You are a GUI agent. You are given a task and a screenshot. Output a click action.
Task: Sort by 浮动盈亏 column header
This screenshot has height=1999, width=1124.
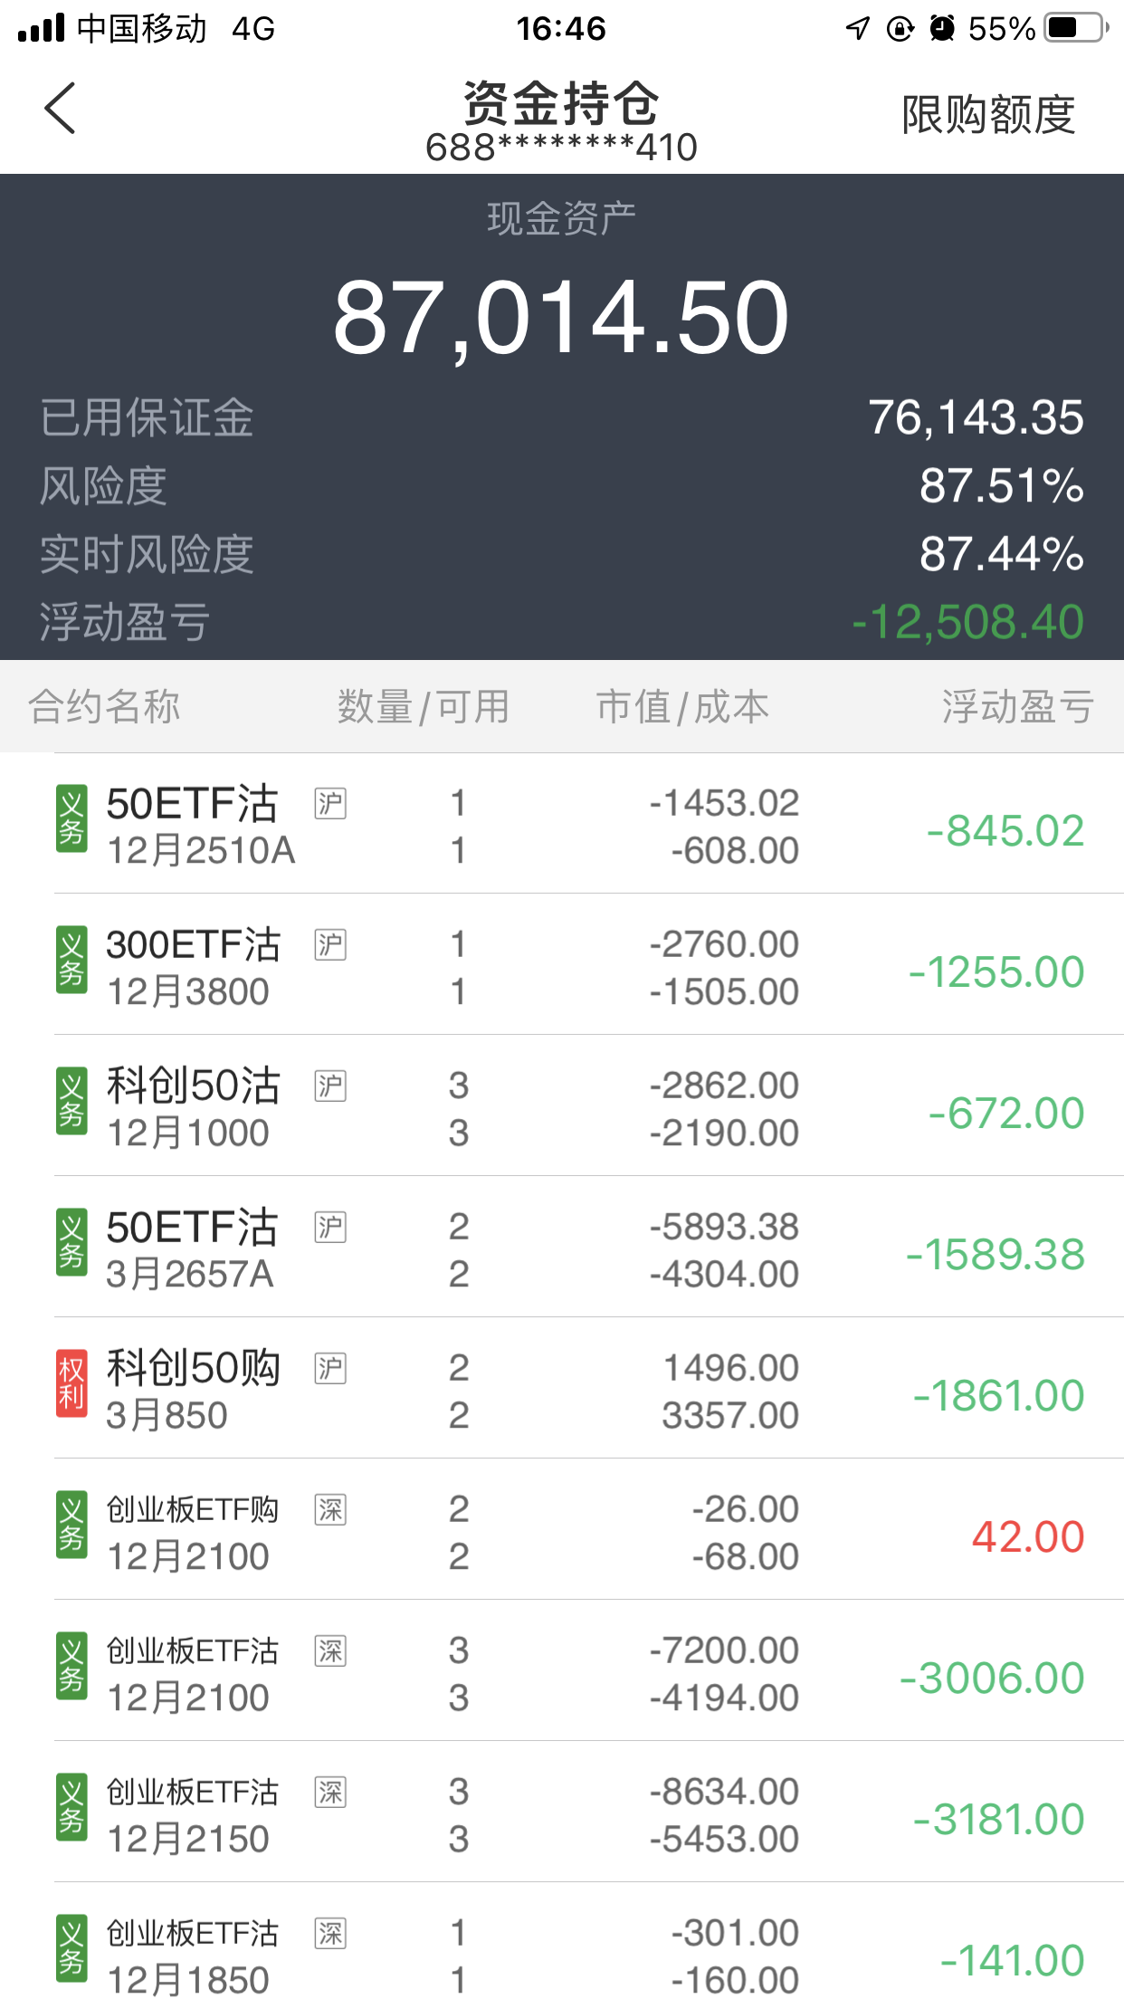click(x=1017, y=706)
